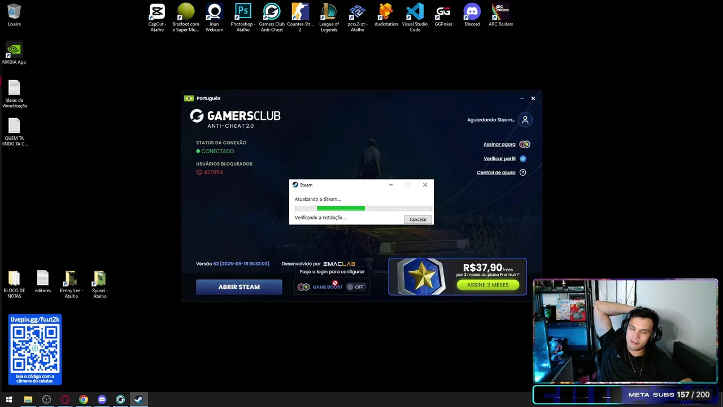The height and width of the screenshot is (407, 723).
Task: Click the help question mark icon
Action: pos(522,172)
